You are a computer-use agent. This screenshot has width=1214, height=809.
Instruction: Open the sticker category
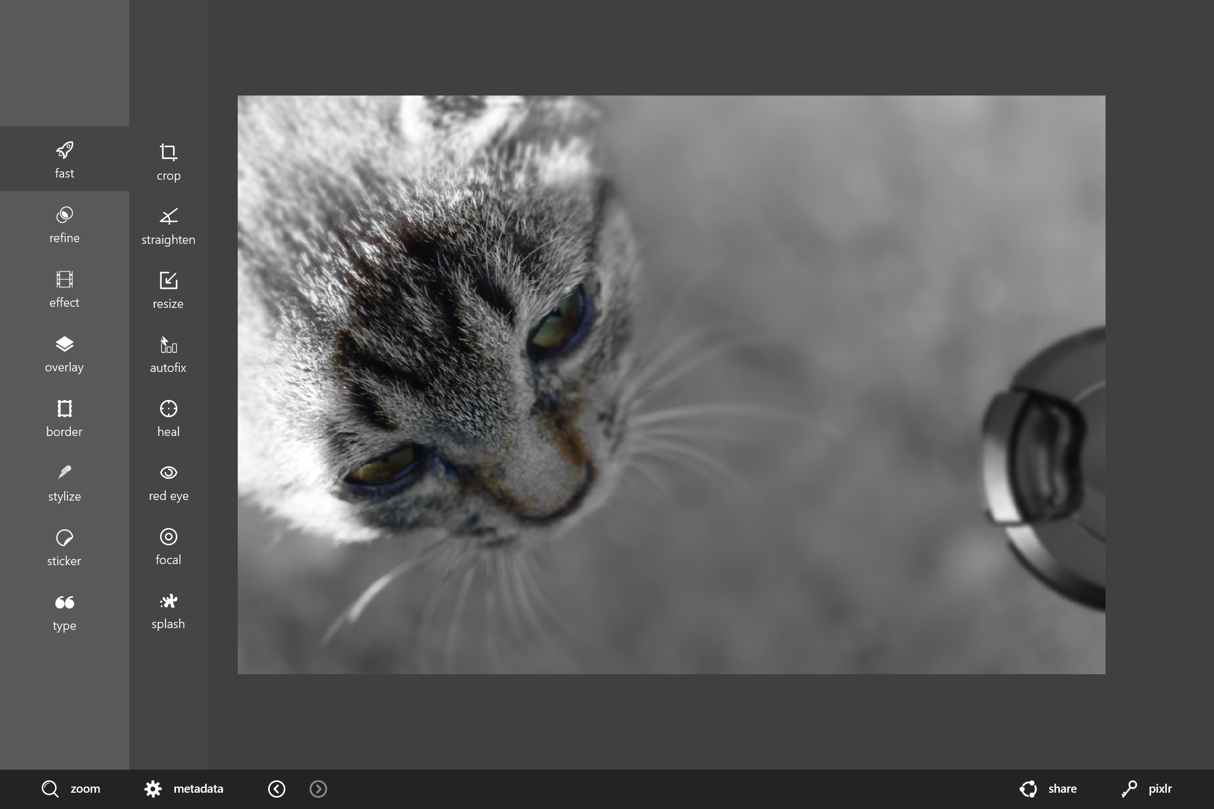pos(64,547)
